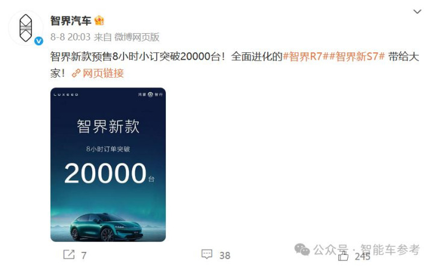Open the 微博网页版 source link
The width and height of the screenshot is (434, 267).
pyautogui.click(x=137, y=37)
